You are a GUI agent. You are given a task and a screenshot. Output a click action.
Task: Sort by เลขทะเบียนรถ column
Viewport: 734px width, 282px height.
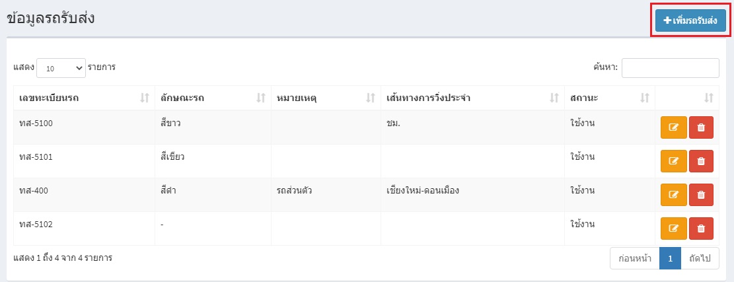[85, 98]
